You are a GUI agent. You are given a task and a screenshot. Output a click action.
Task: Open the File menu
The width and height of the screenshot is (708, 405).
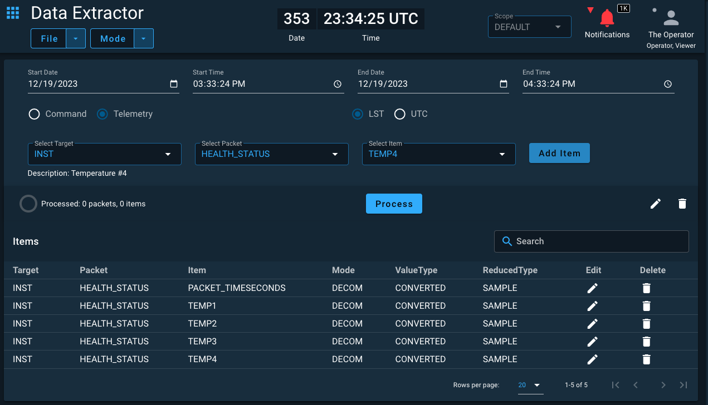[49, 38]
